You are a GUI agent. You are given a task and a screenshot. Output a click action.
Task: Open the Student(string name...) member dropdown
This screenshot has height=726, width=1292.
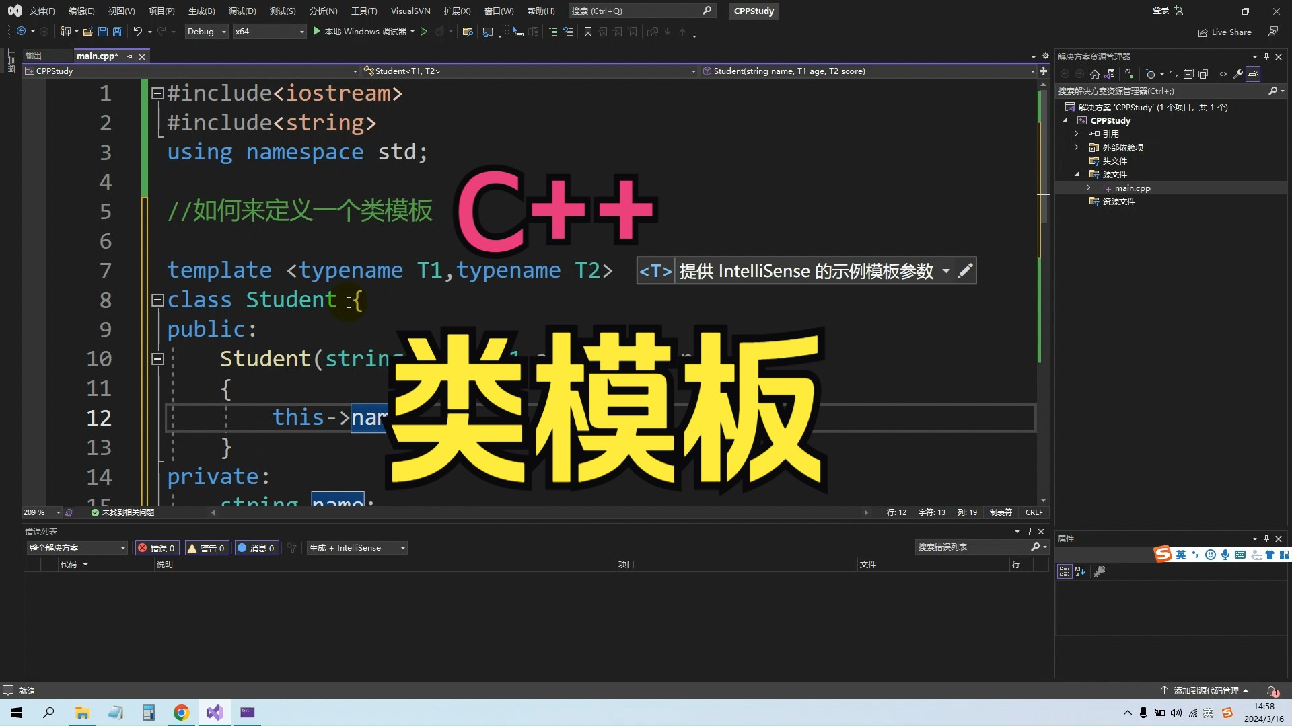[868, 71]
